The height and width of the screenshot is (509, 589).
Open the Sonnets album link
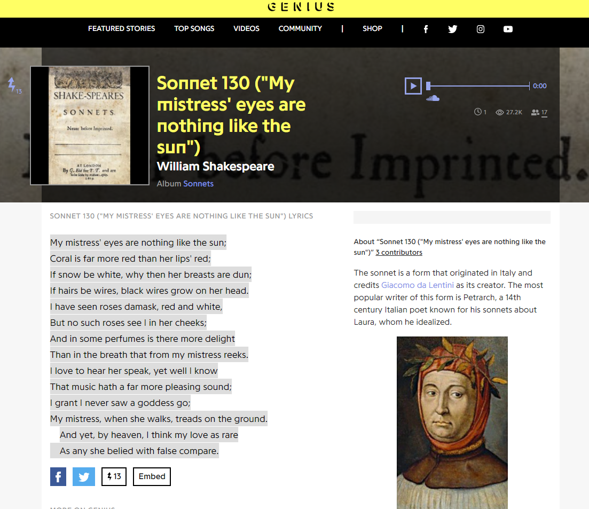click(198, 184)
